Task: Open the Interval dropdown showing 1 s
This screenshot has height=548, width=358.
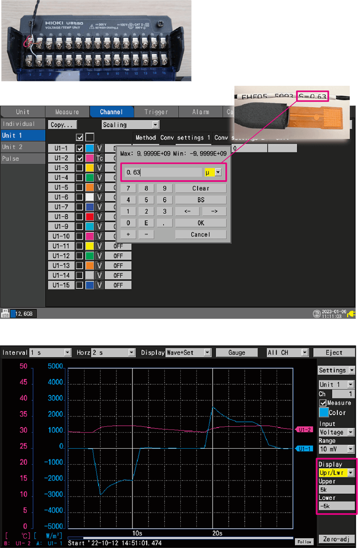Action: [51, 353]
